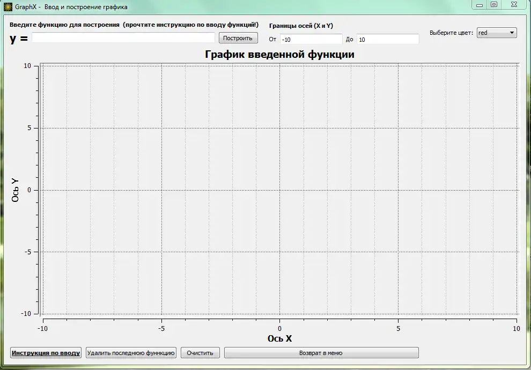Click the Ось Y axis label
The image size is (531, 370).
(x=15, y=190)
